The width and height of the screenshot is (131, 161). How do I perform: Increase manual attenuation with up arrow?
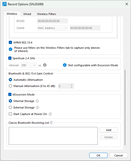pos(72,85)
